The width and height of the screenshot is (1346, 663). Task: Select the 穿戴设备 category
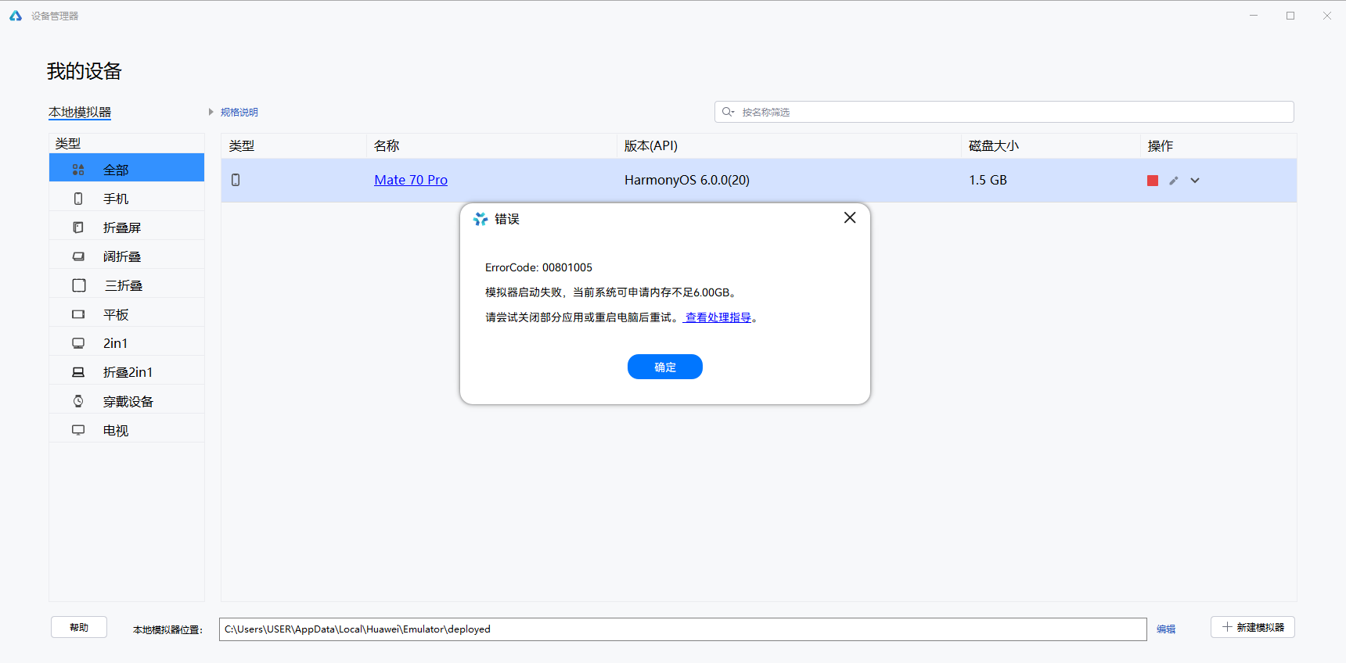[x=127, y=401]
